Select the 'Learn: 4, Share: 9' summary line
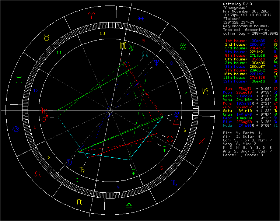The height and width of the screenshot is (221, 280). (x=243, y=155)
